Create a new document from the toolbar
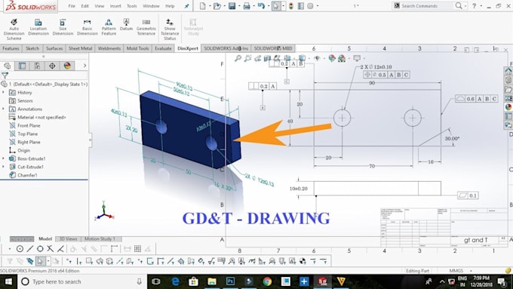The height and width of the screenshot is (289, 513). [203, 6]
